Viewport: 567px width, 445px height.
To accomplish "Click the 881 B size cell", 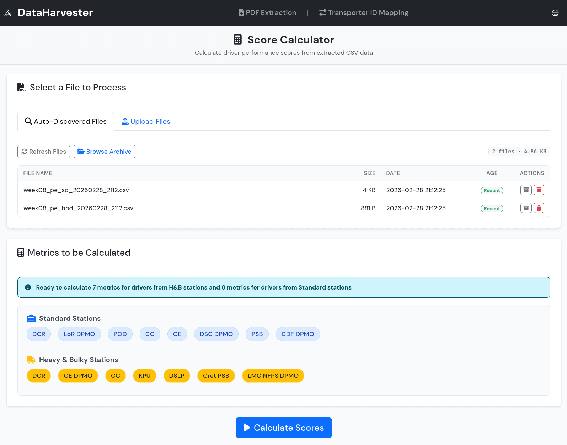I will click(x=368, y=208).
